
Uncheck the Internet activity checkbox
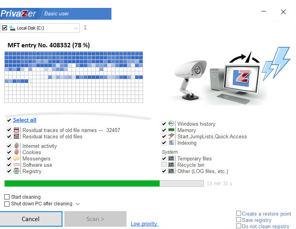pos(9,146)
